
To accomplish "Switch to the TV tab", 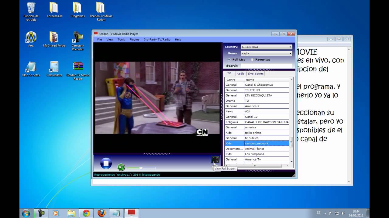I will [x=229, y=73].
